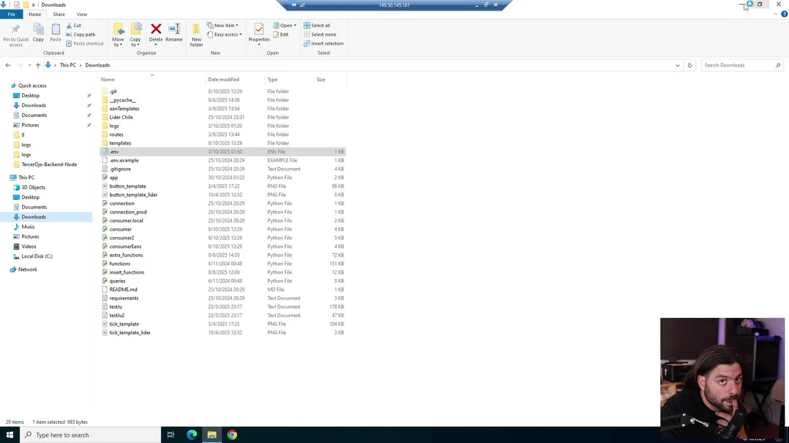Select the button_template PNG file
The image size is (789, 443).
(x=128, y=186)
